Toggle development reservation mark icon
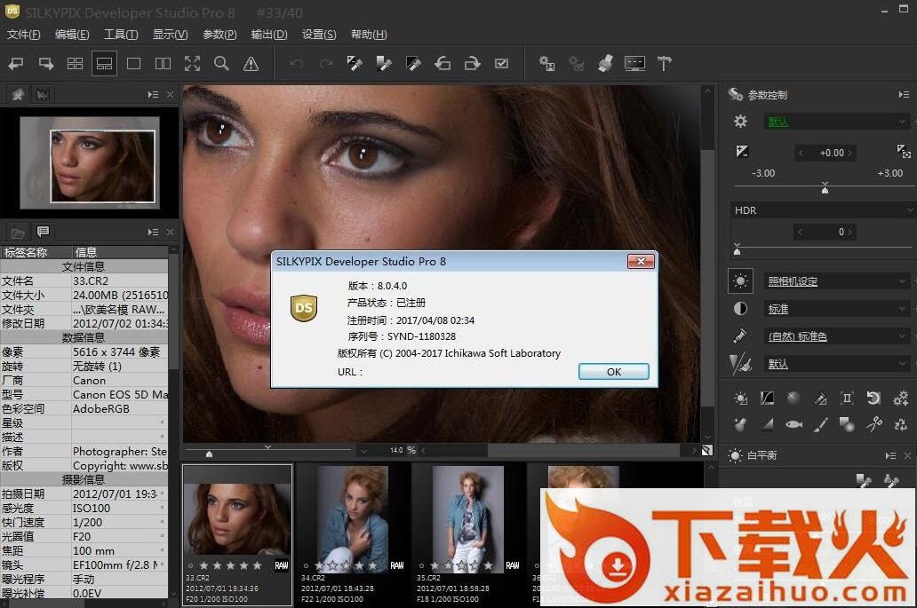Screen dimensions: 917x608 click(502, 63)
